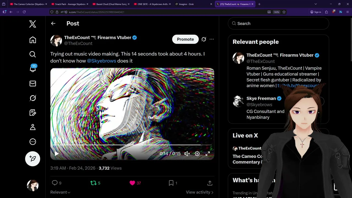Repost the post with 5 reposts

95,183
